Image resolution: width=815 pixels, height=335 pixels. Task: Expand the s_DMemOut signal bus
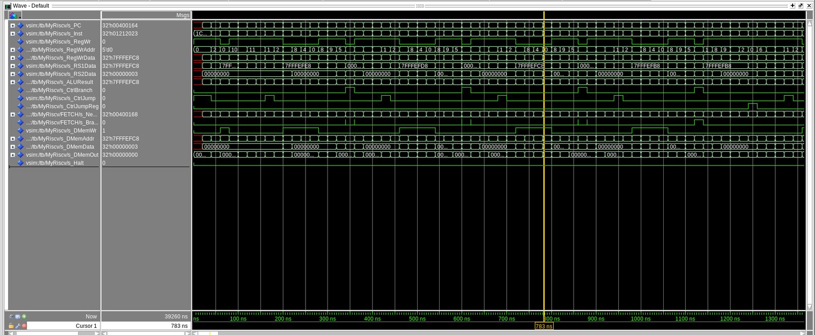pyautogui.click(x=13, y=155)
